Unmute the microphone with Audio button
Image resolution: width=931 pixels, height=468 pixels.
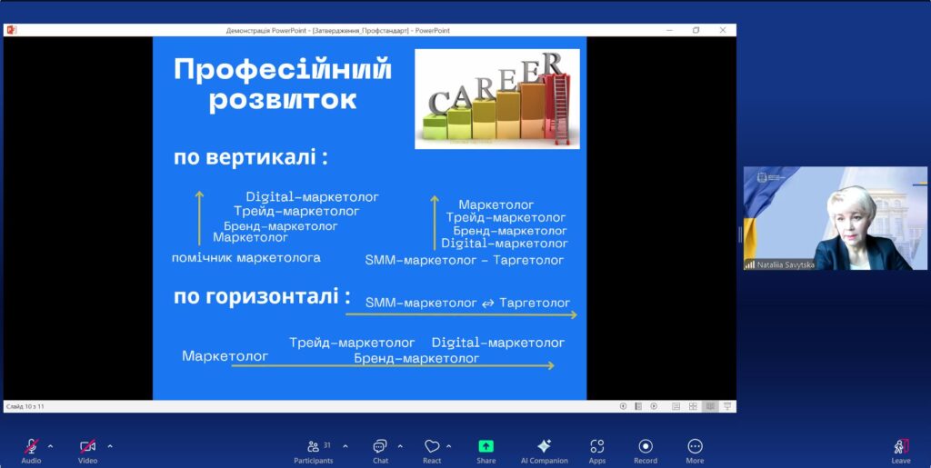(x=31, y=446)
